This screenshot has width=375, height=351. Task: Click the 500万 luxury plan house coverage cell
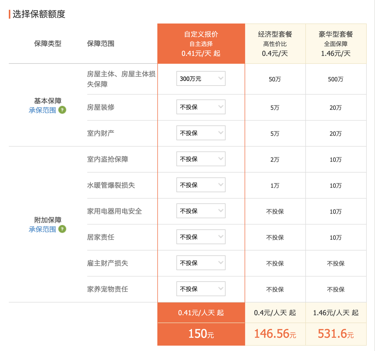point(336,79)
